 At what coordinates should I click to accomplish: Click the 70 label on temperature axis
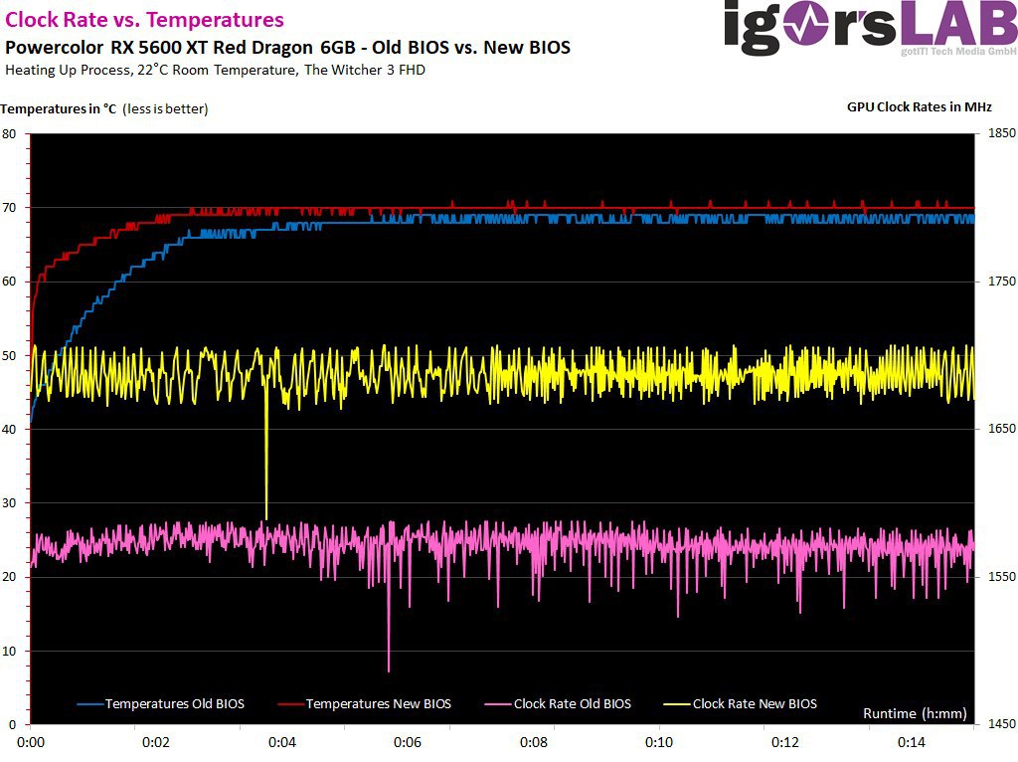[9, 208]
